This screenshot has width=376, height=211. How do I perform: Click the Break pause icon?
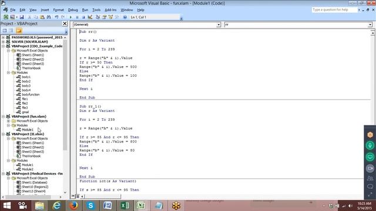pyautogui.click(x=77, y=17)
